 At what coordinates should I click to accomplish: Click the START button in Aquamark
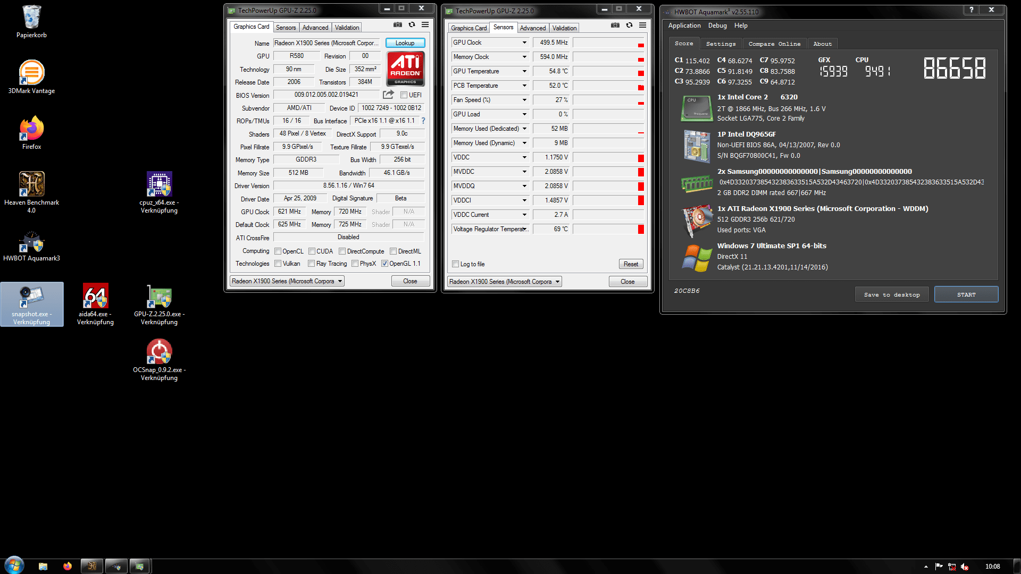pos(966,294)
